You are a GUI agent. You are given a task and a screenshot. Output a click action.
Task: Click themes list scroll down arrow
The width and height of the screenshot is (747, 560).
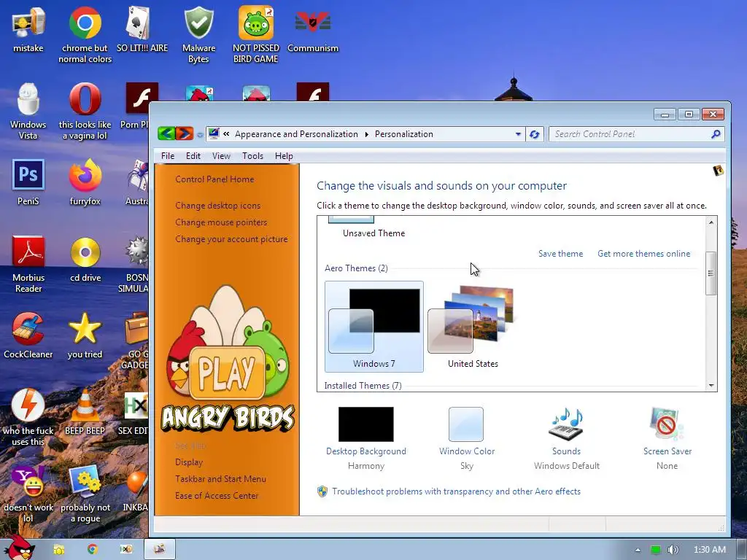click(x=711, y=386)
